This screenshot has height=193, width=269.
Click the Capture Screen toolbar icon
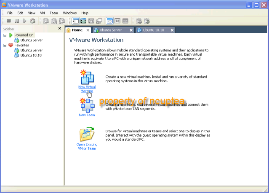point(139,21)
